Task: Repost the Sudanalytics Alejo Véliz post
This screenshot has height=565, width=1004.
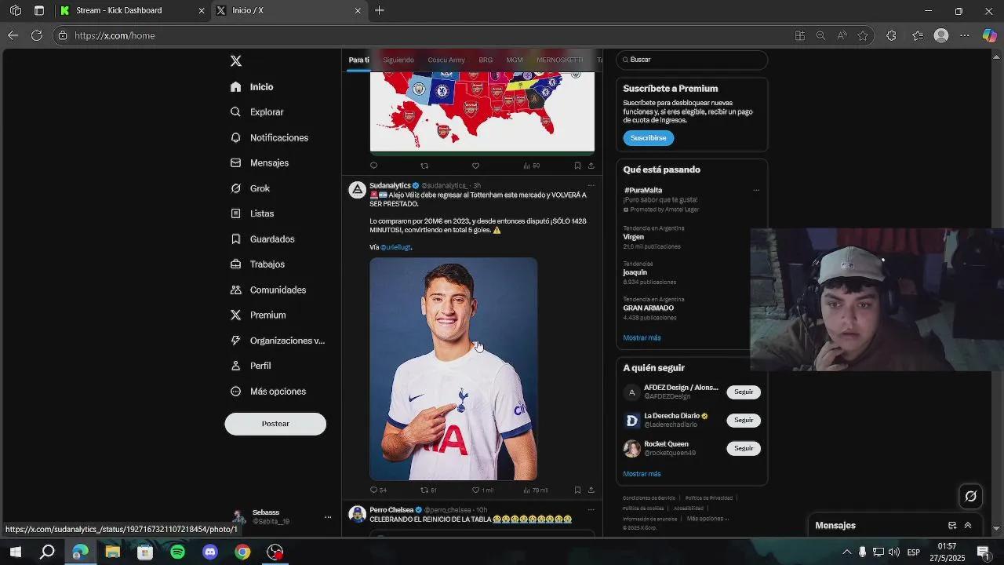Action: [x=424, y=490]
